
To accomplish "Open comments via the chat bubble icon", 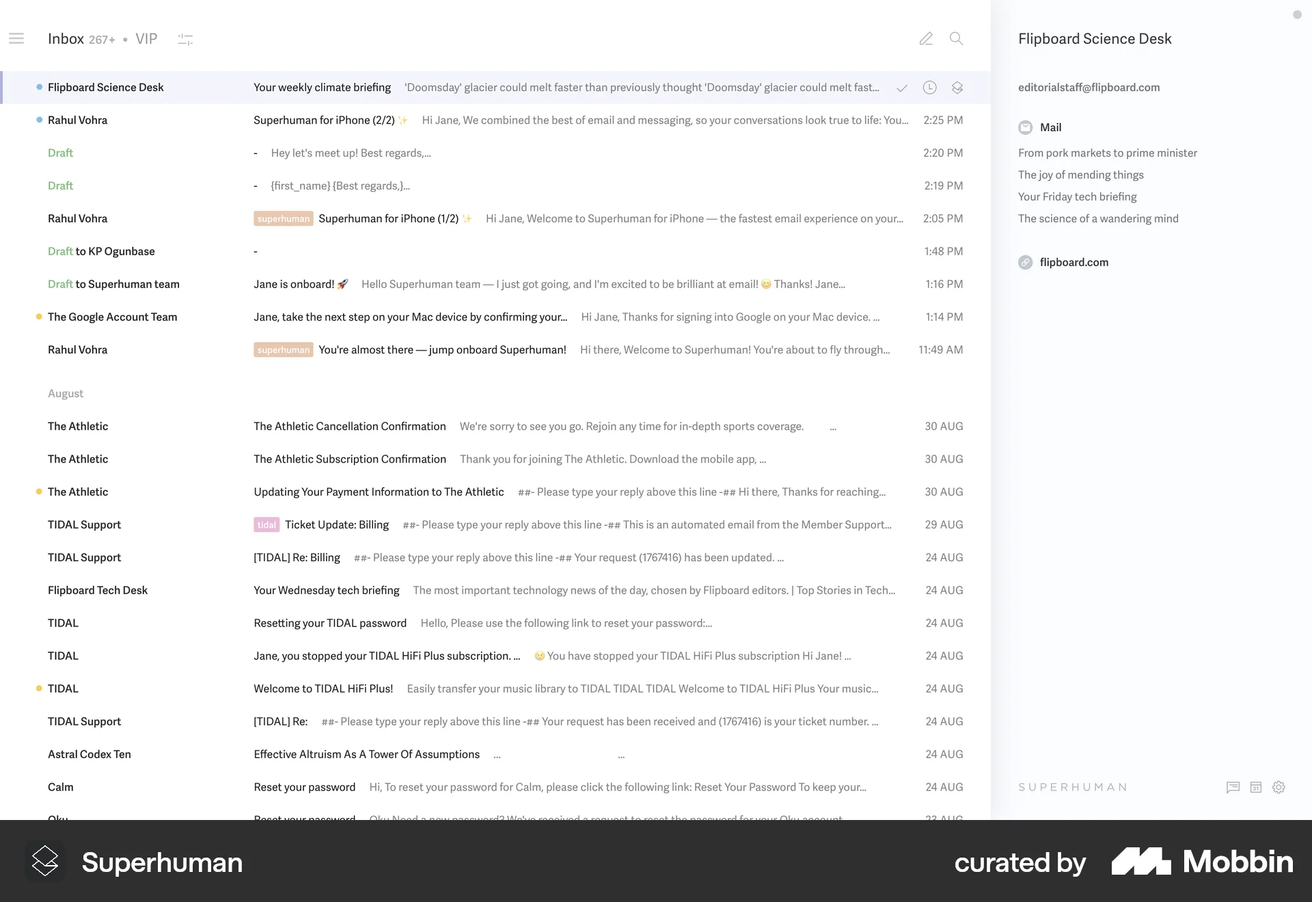I will click(1233, 787).
